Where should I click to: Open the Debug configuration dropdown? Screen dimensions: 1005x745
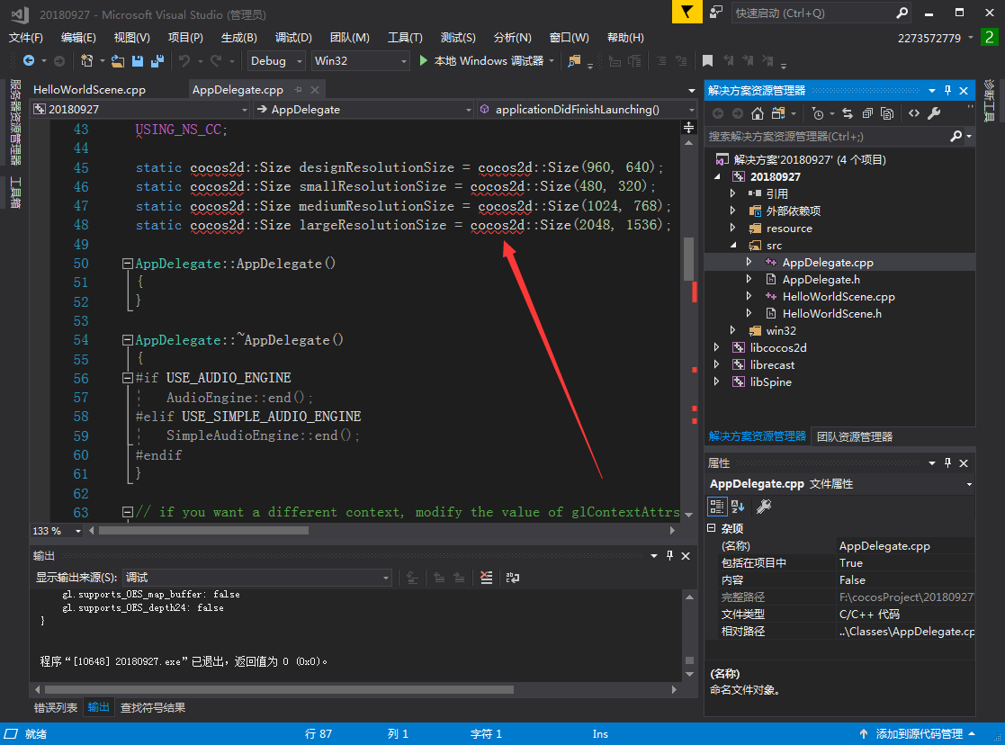[276, 61]
